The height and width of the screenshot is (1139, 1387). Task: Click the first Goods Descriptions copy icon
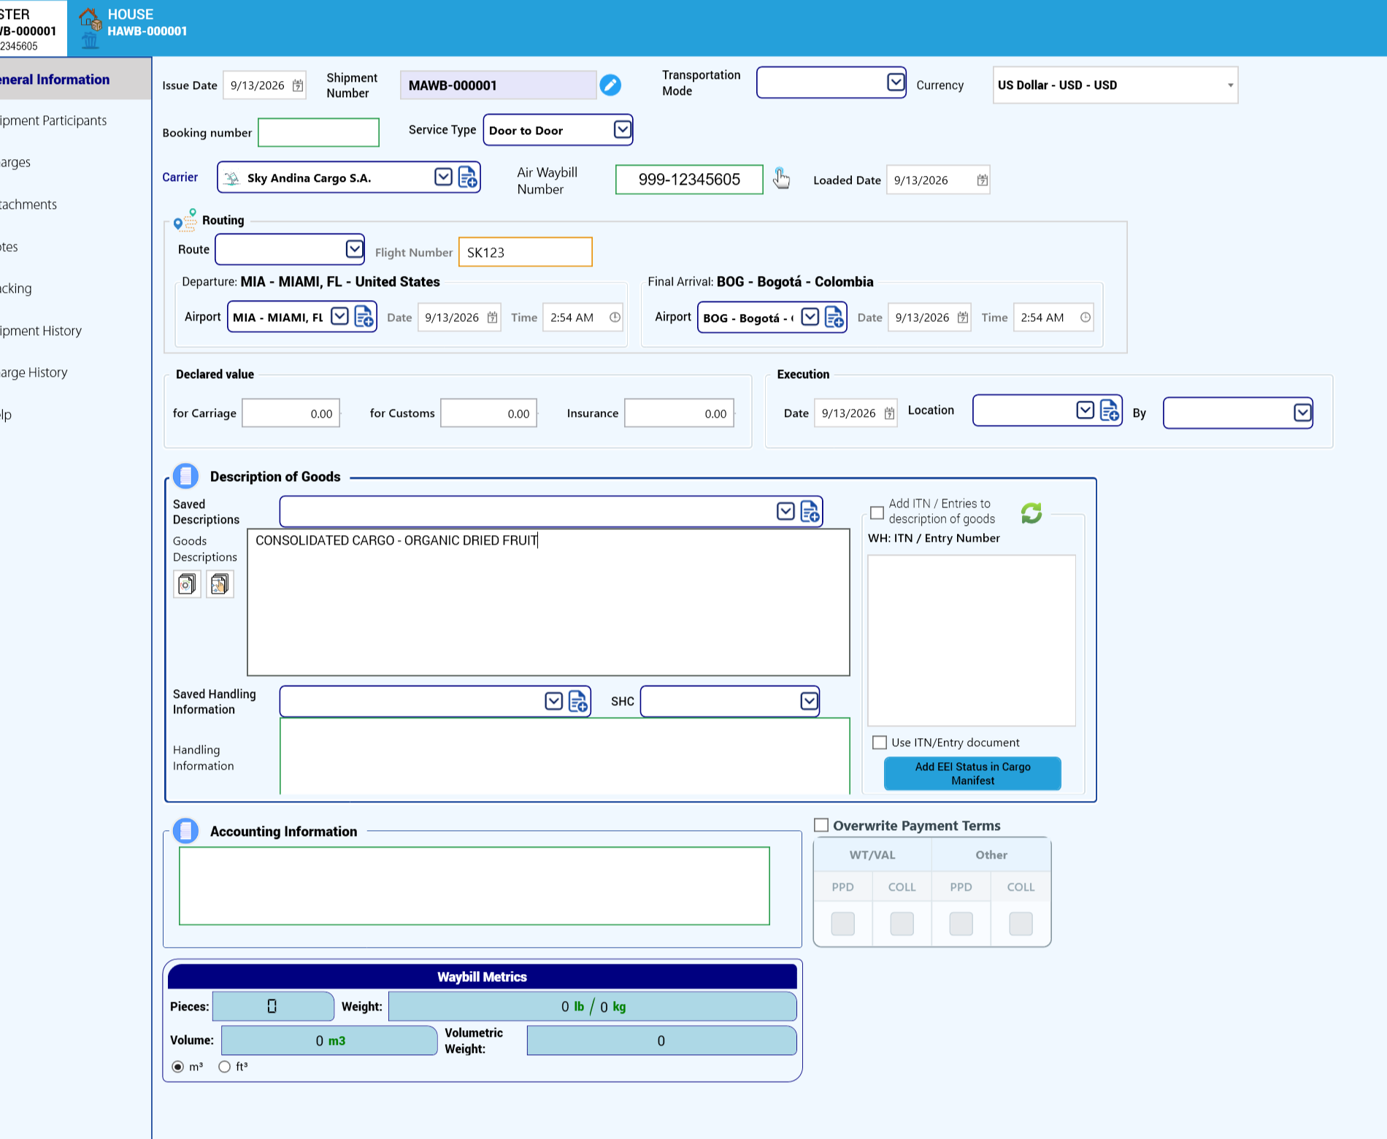click(187, 584)
